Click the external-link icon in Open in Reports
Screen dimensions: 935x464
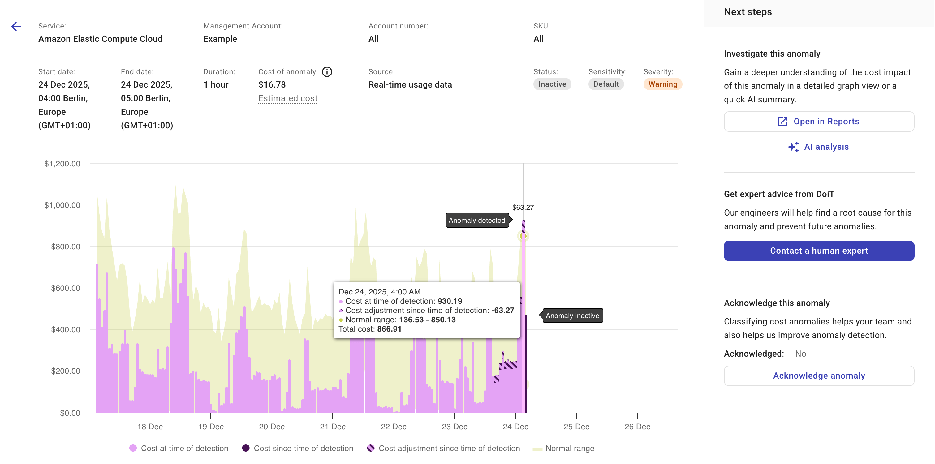[782, 121]
